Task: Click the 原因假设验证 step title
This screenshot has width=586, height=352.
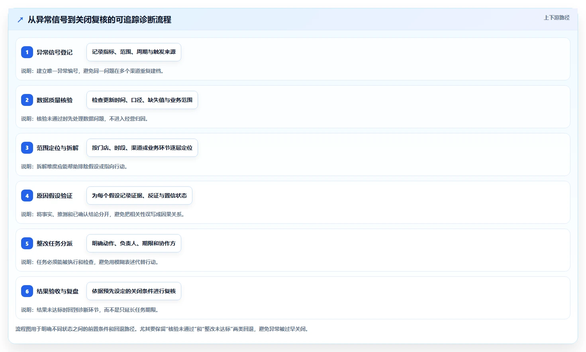Action: tap(55, 196)
